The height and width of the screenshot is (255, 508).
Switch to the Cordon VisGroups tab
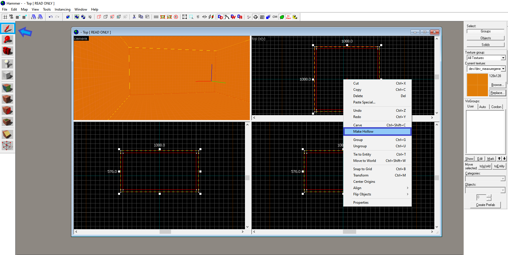coord(496,107)
